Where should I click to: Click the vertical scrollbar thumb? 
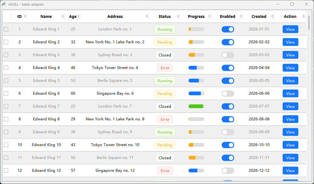[x=309, y=23]
